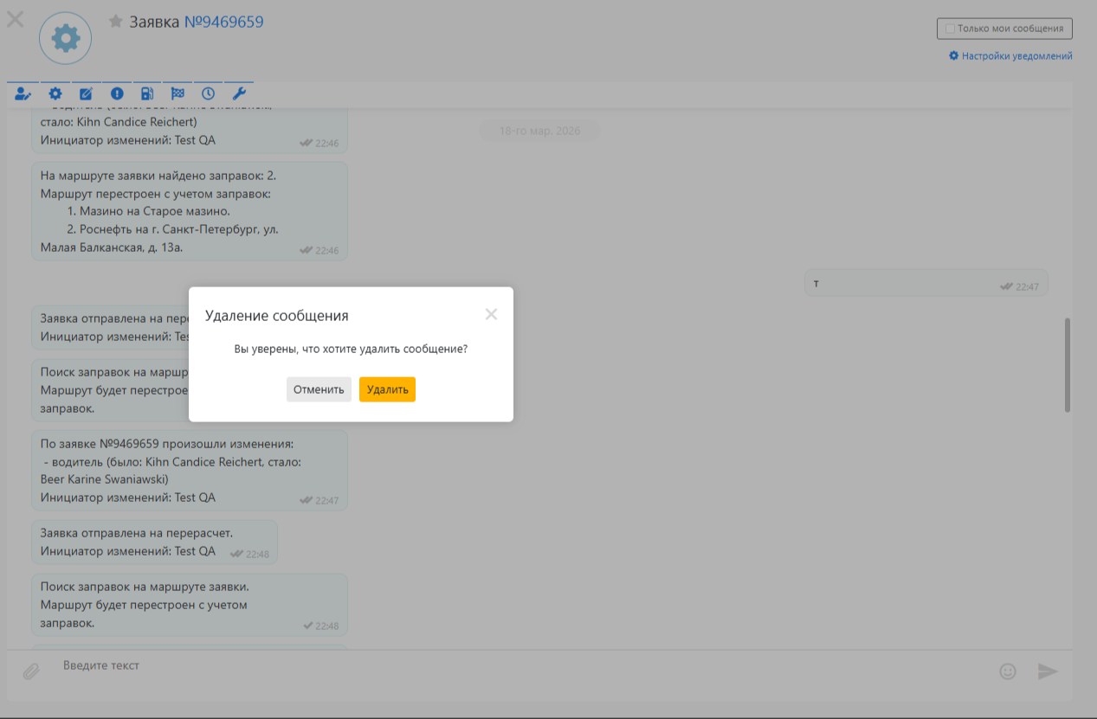Select the checkered flag filter icon
Screen dimensions: 1097x719
coord(177,93)
